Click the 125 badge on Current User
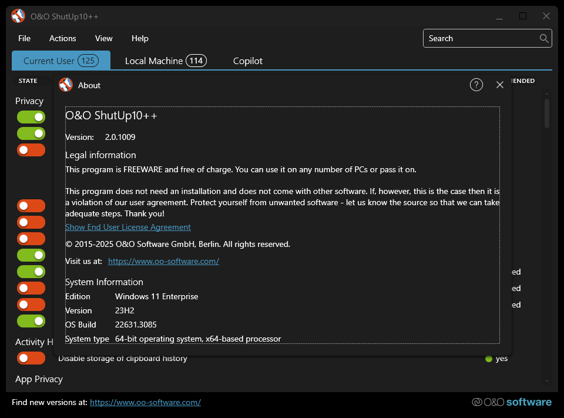This screenshot has width=564, height=418. point(88,61)
